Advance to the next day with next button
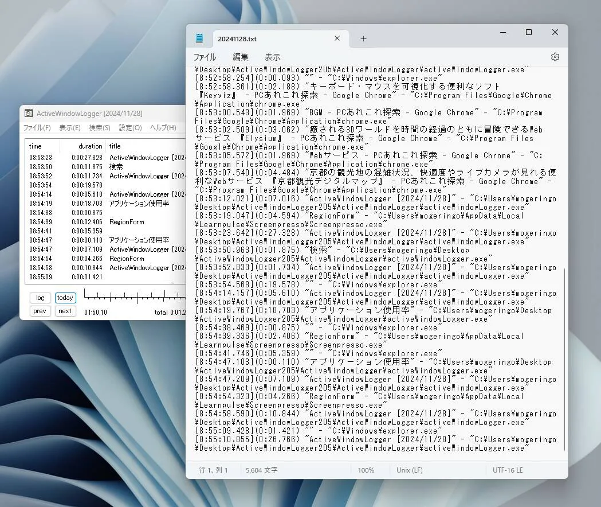Viewport: 601px width, 507px height. click(65, 311)
